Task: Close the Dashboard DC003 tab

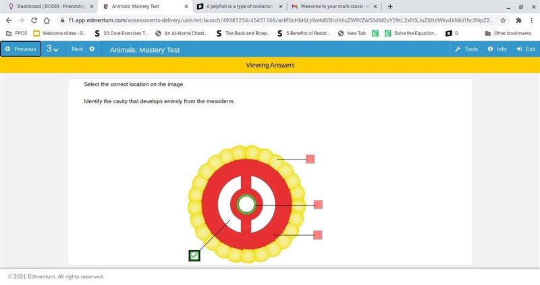Action: (x=92, y=7)
